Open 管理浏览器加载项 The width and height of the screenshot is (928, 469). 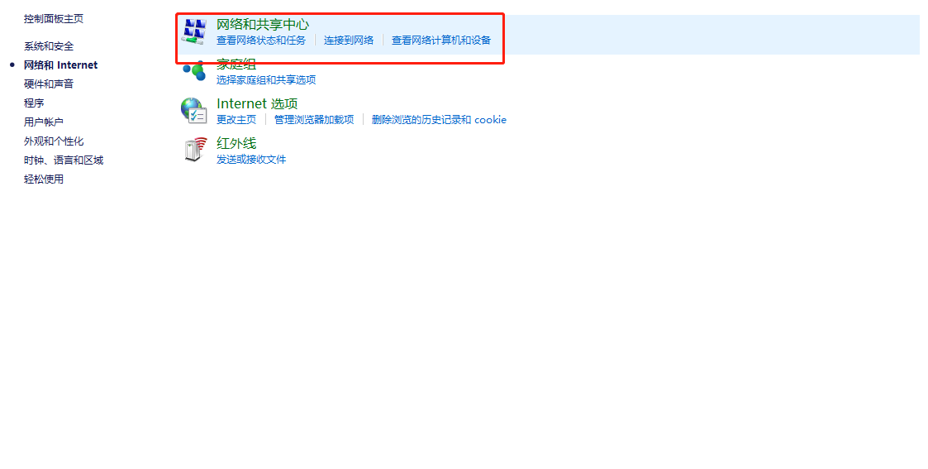(x=314, y=120)
